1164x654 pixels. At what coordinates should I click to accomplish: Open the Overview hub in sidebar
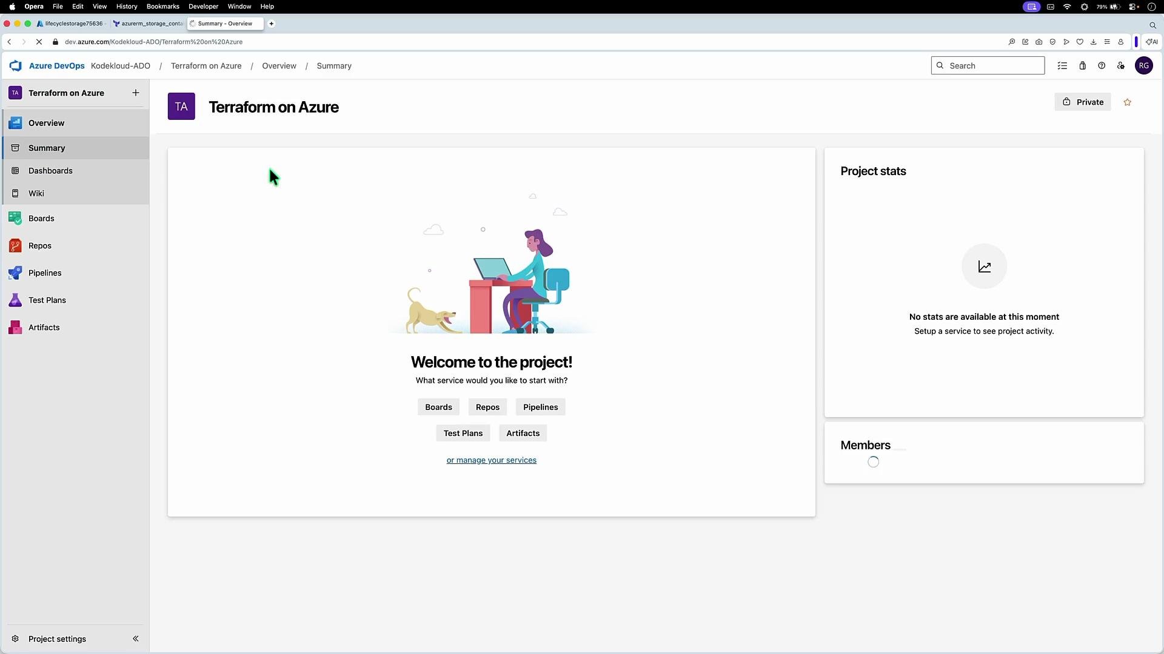click(x=76, y=123)
